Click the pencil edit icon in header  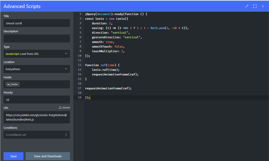click(247, 6)
